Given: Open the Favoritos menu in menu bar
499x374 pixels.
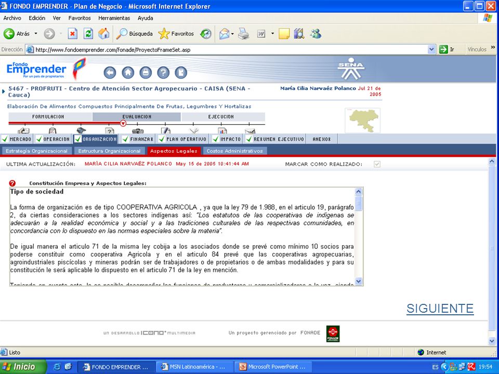Looking at the screenshot, I should [x=80, y=18].
